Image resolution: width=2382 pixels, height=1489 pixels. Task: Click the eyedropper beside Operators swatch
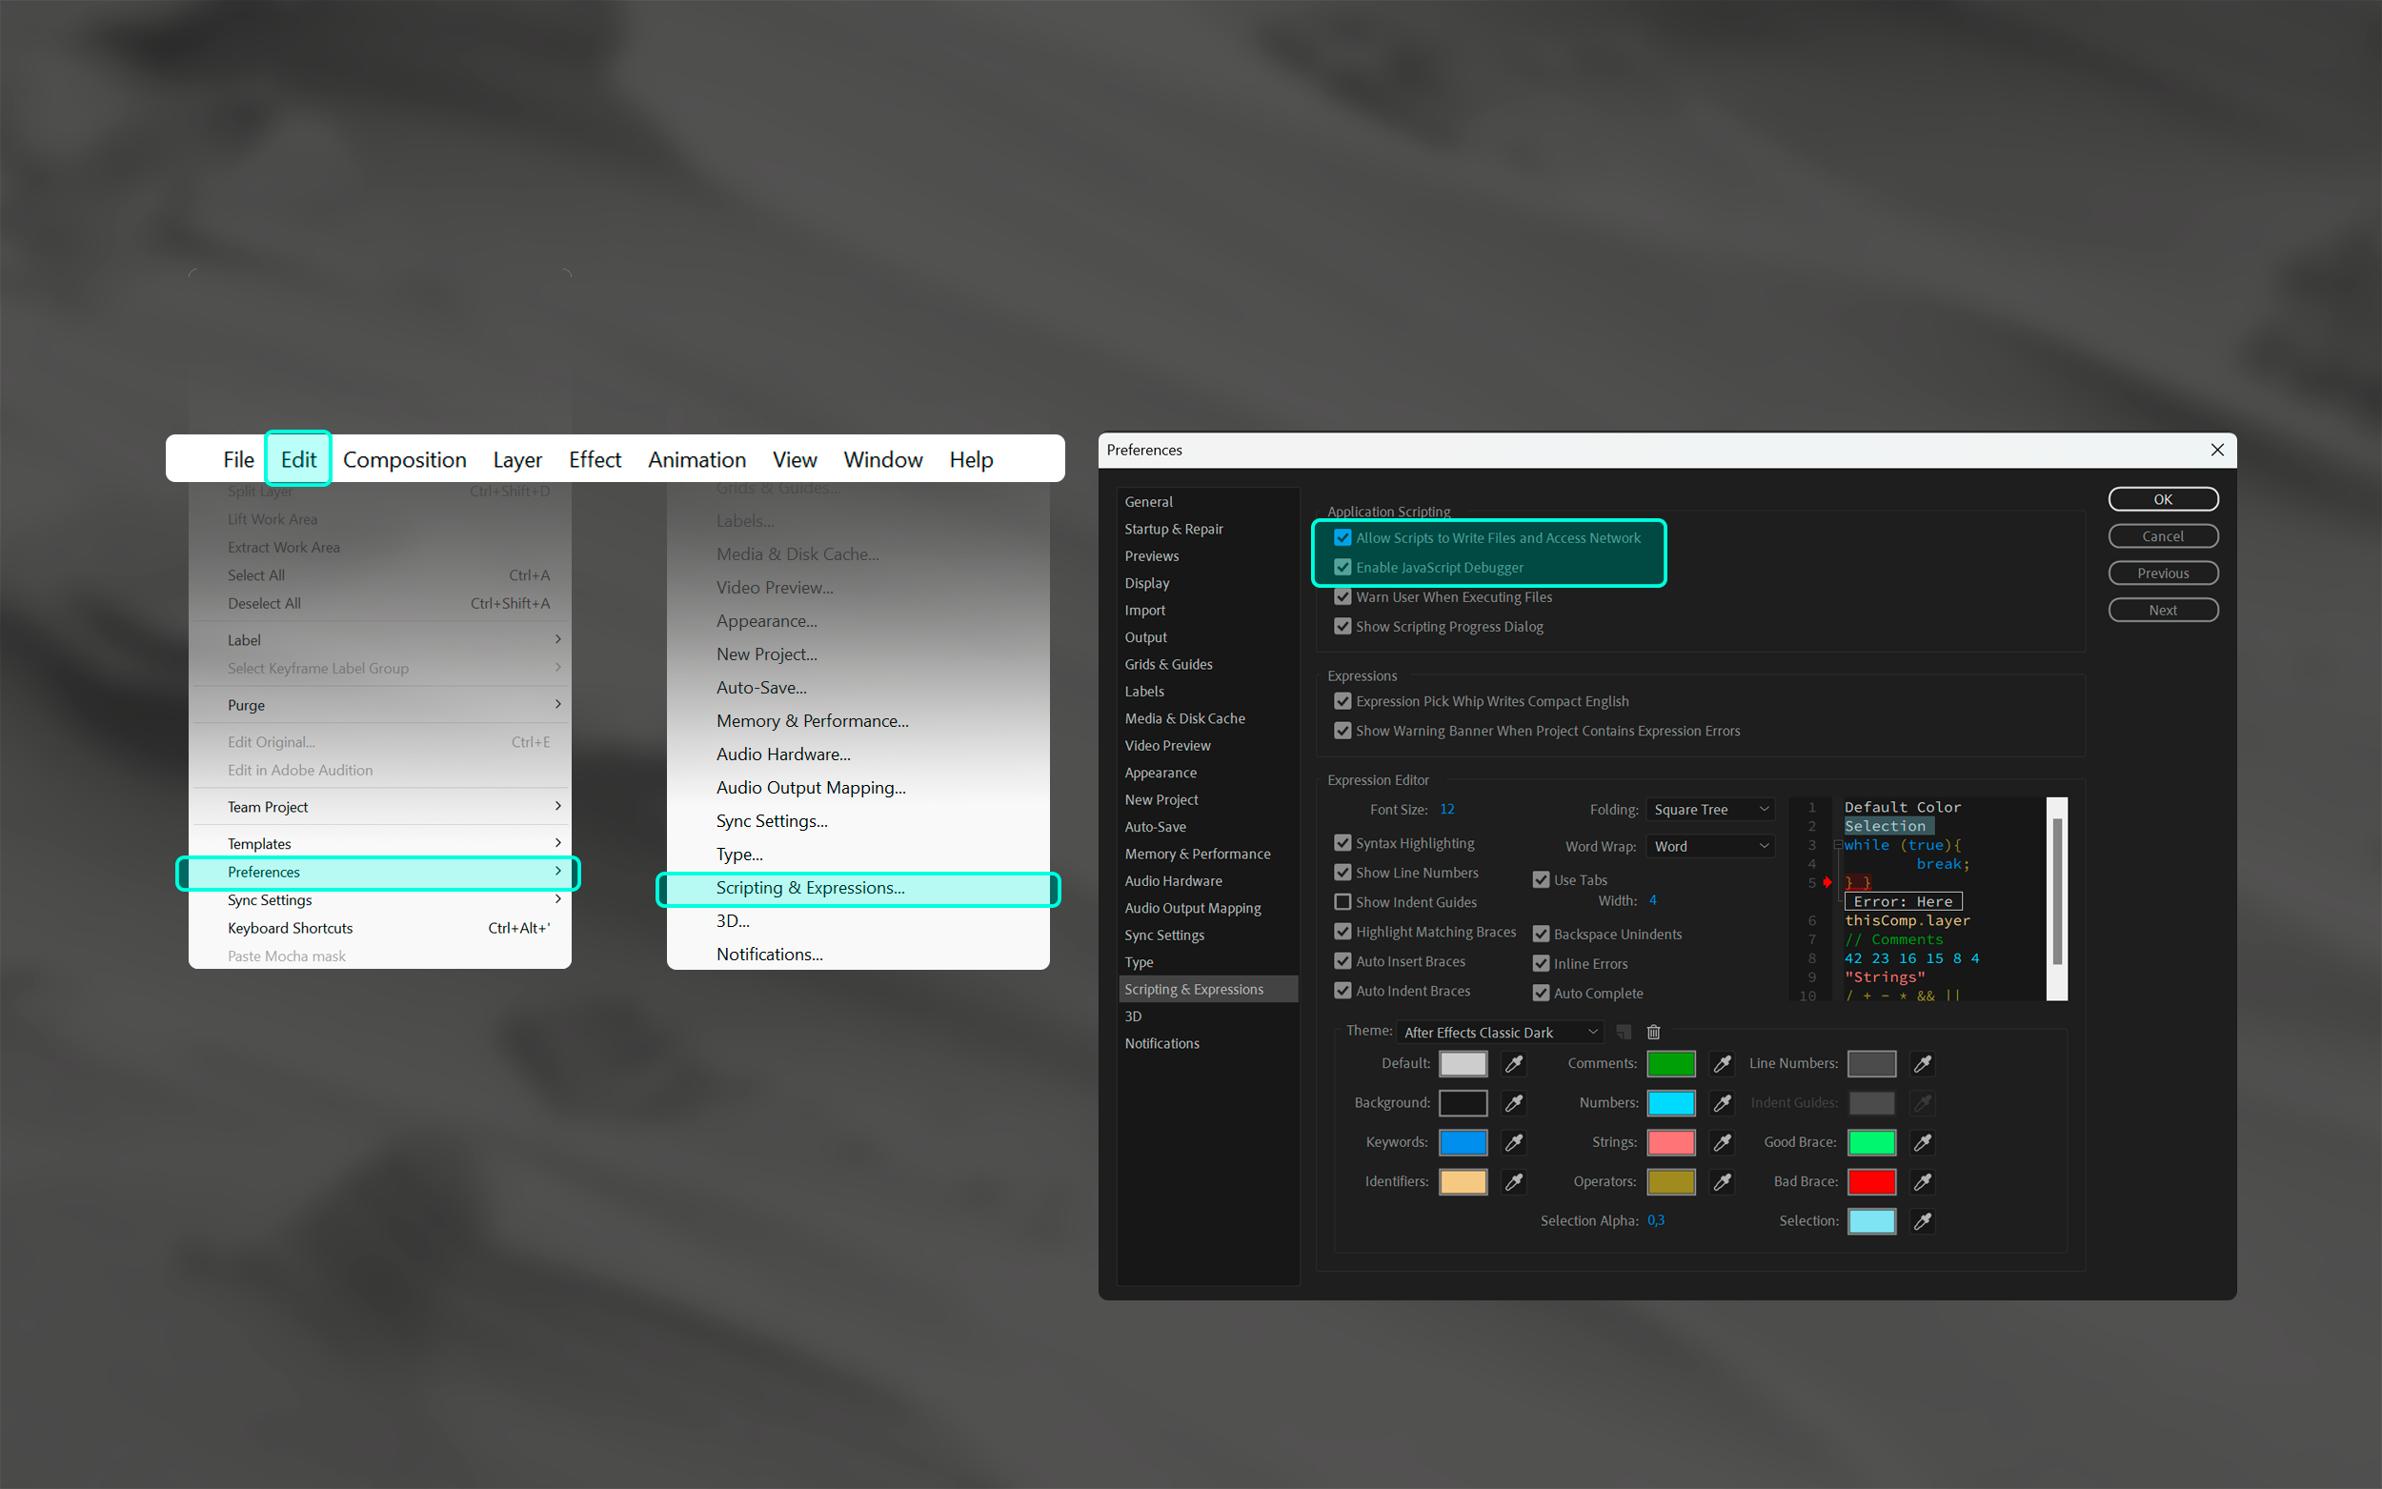tap(1723, 1181)
